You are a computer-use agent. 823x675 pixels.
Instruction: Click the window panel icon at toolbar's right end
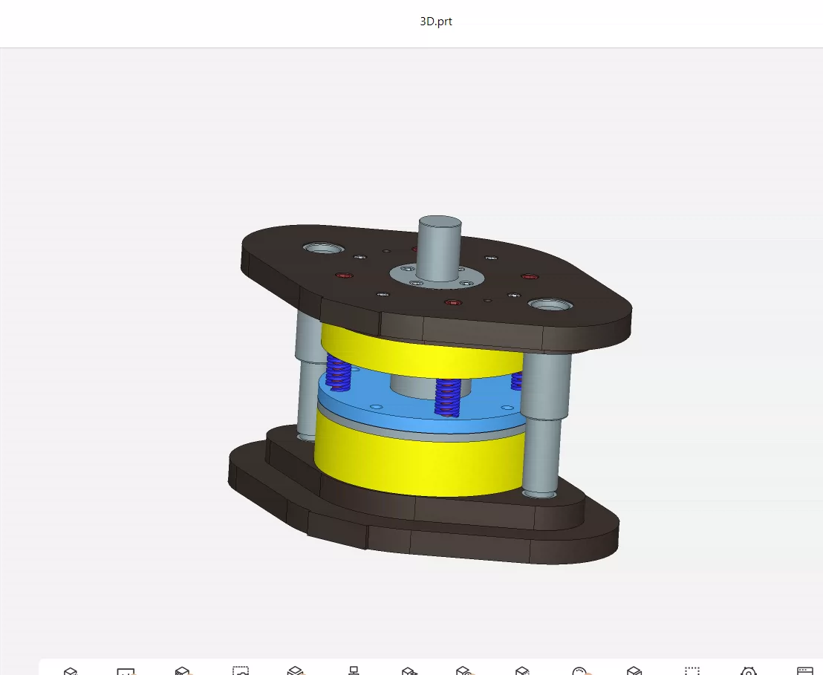pos(805,671)
